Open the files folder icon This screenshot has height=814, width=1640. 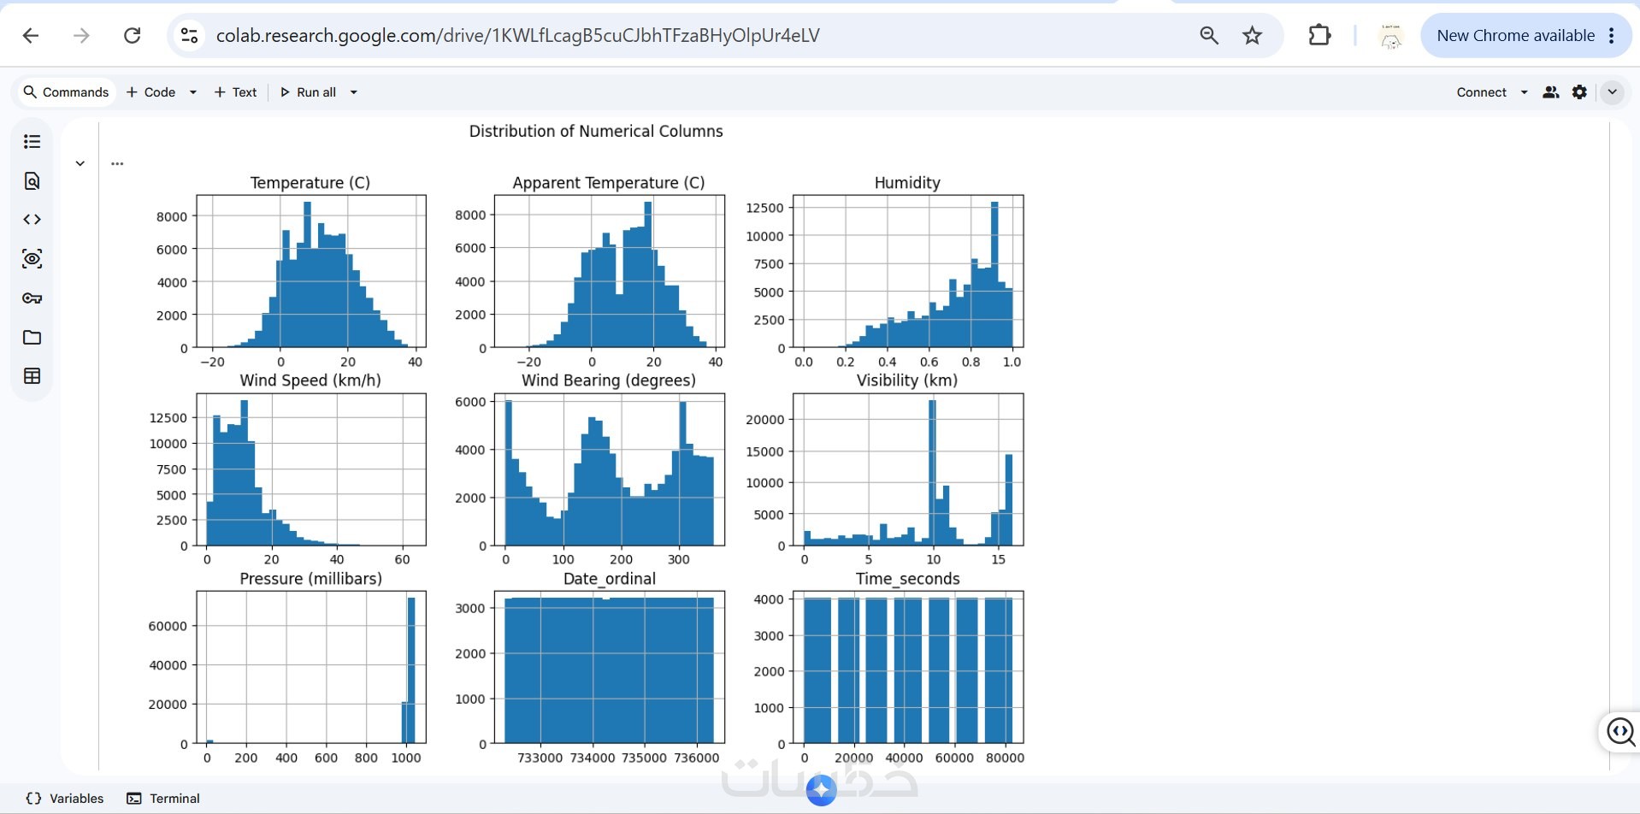tap(32, 337)
